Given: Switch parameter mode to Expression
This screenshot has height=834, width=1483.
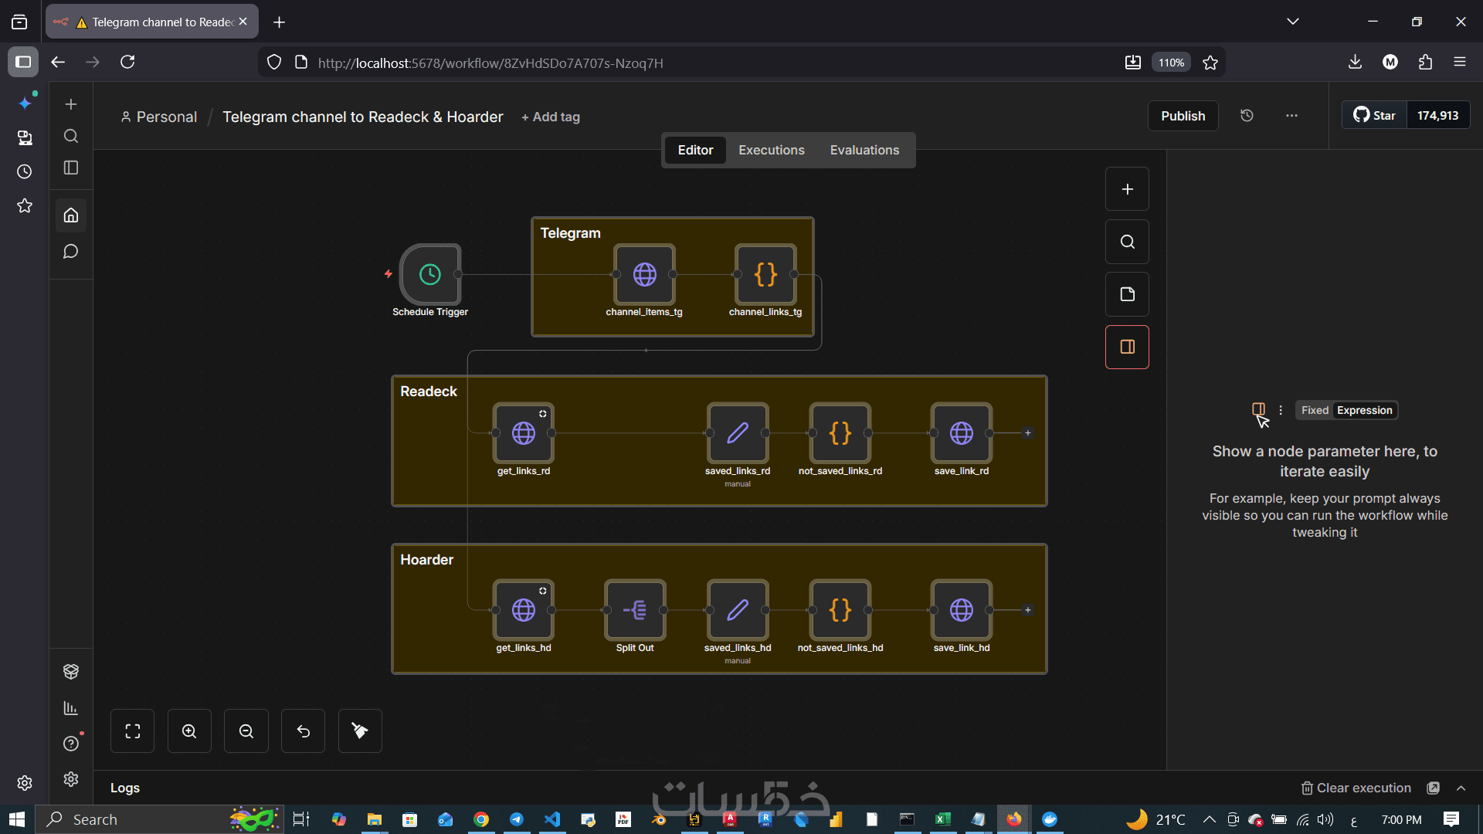Looking at the screenshot, I should (1364, 410).
